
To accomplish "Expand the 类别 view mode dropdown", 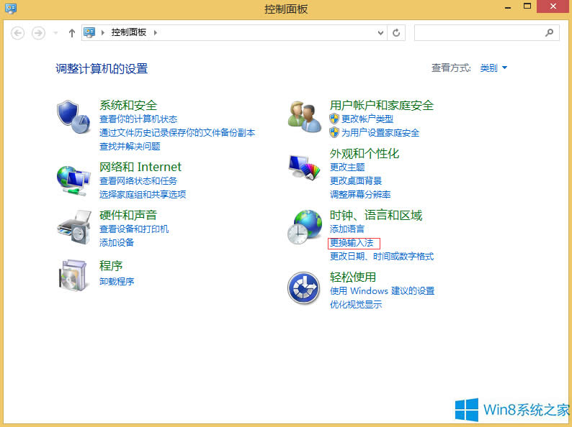I will pos(494,68).
